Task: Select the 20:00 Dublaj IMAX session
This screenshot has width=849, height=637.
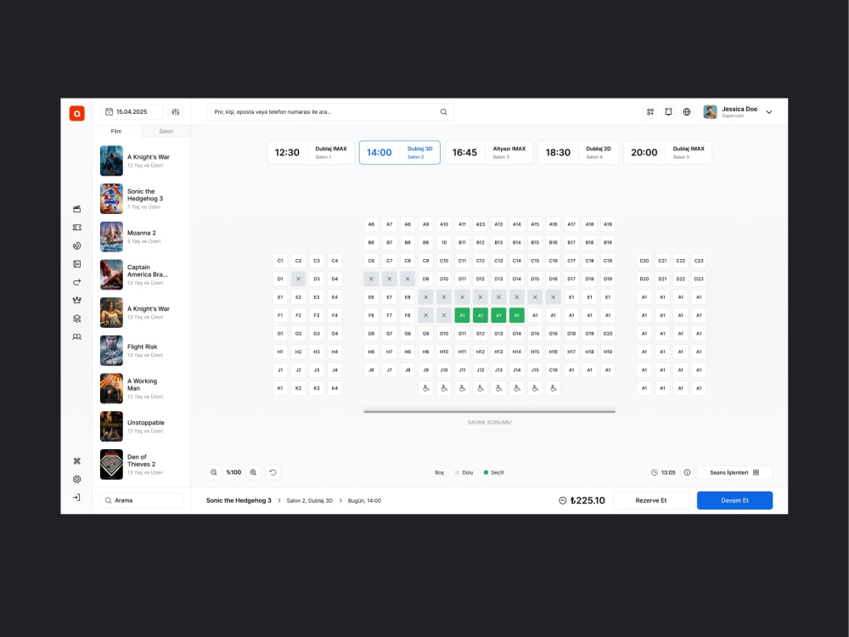Action: 667,153
